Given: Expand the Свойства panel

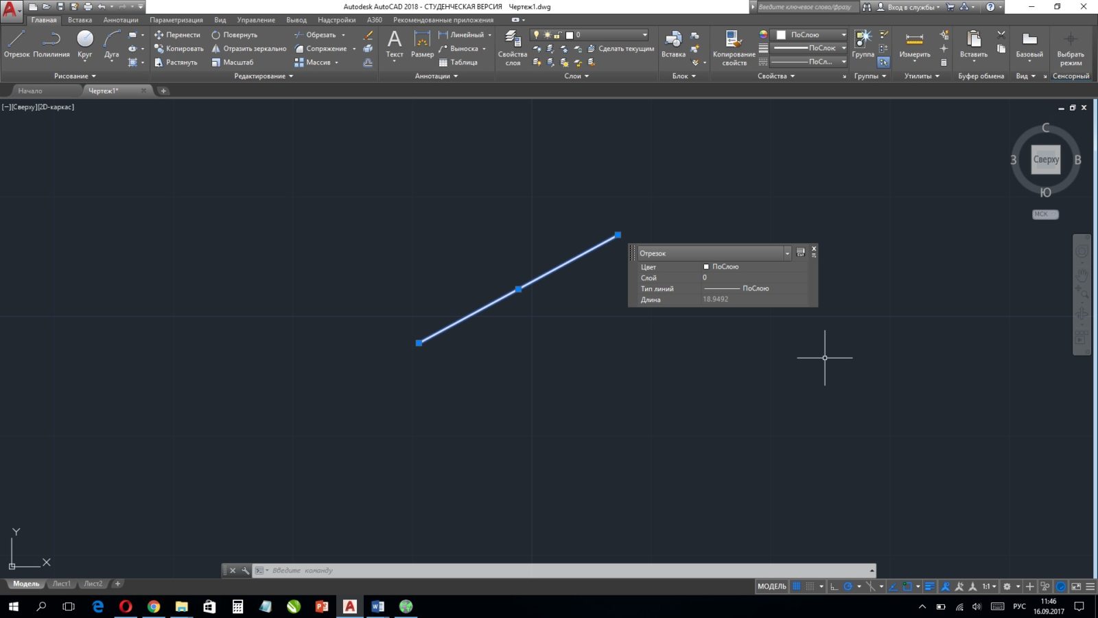Looking at the screenshot, I should [x=776, y=76].
